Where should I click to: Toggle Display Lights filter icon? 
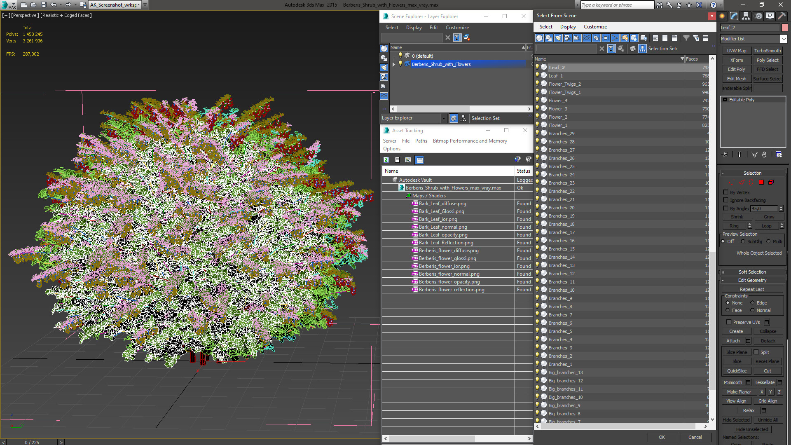coord(558,38)
